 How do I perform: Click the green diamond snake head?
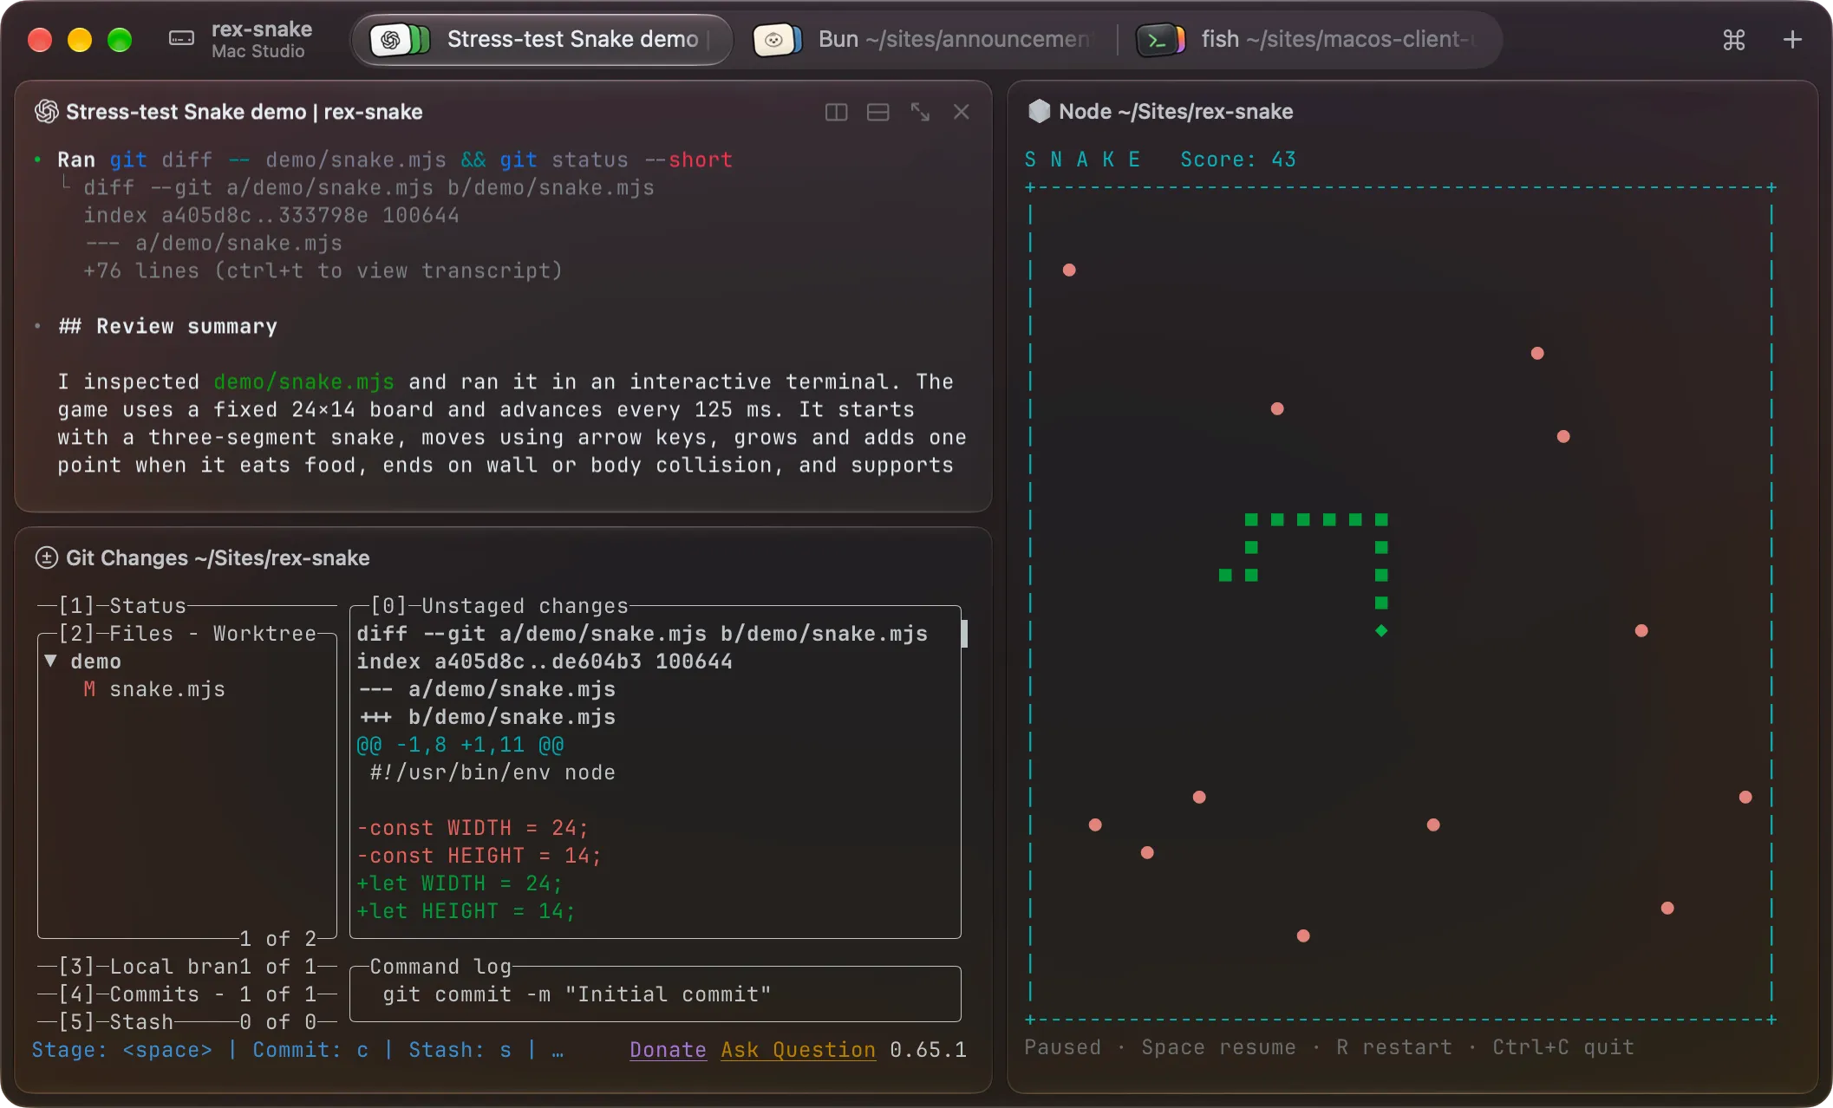[1381, 630]
